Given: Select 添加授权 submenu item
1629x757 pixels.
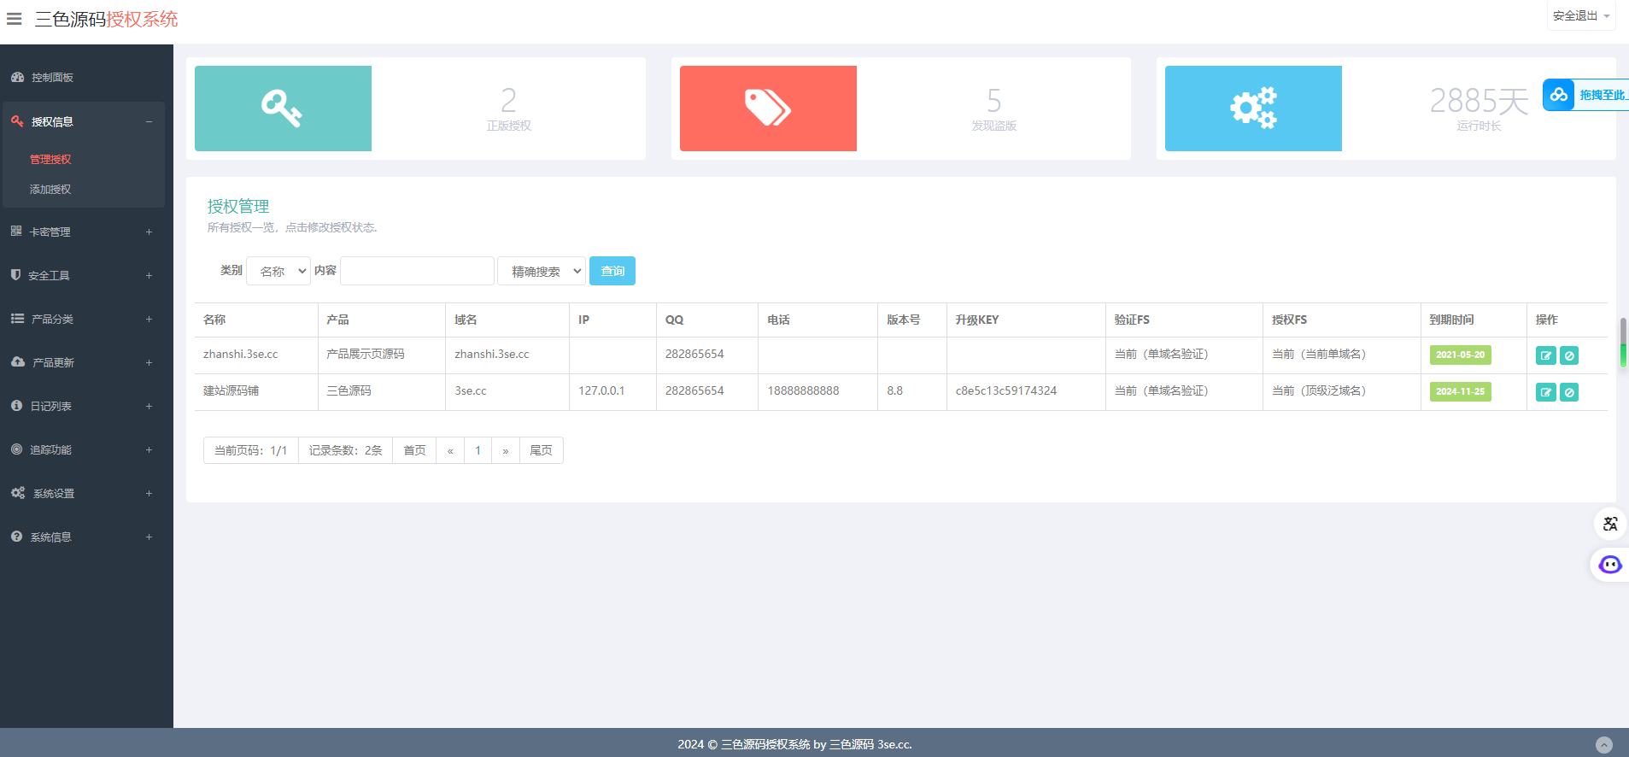Looking at the screenshot, I should (x=50, y=189).
